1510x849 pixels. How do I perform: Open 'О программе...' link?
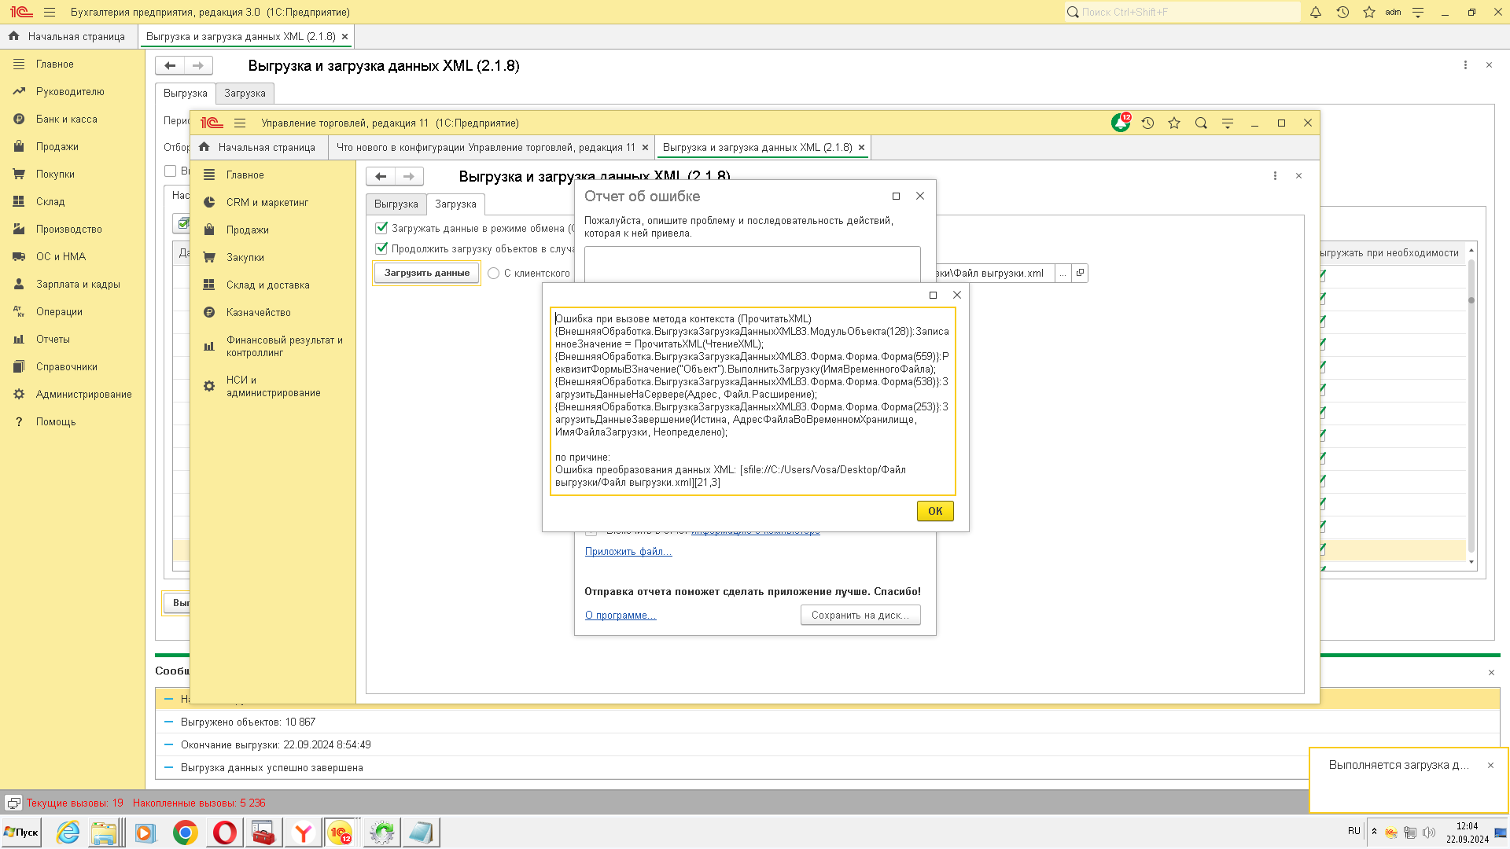(621, 615)
